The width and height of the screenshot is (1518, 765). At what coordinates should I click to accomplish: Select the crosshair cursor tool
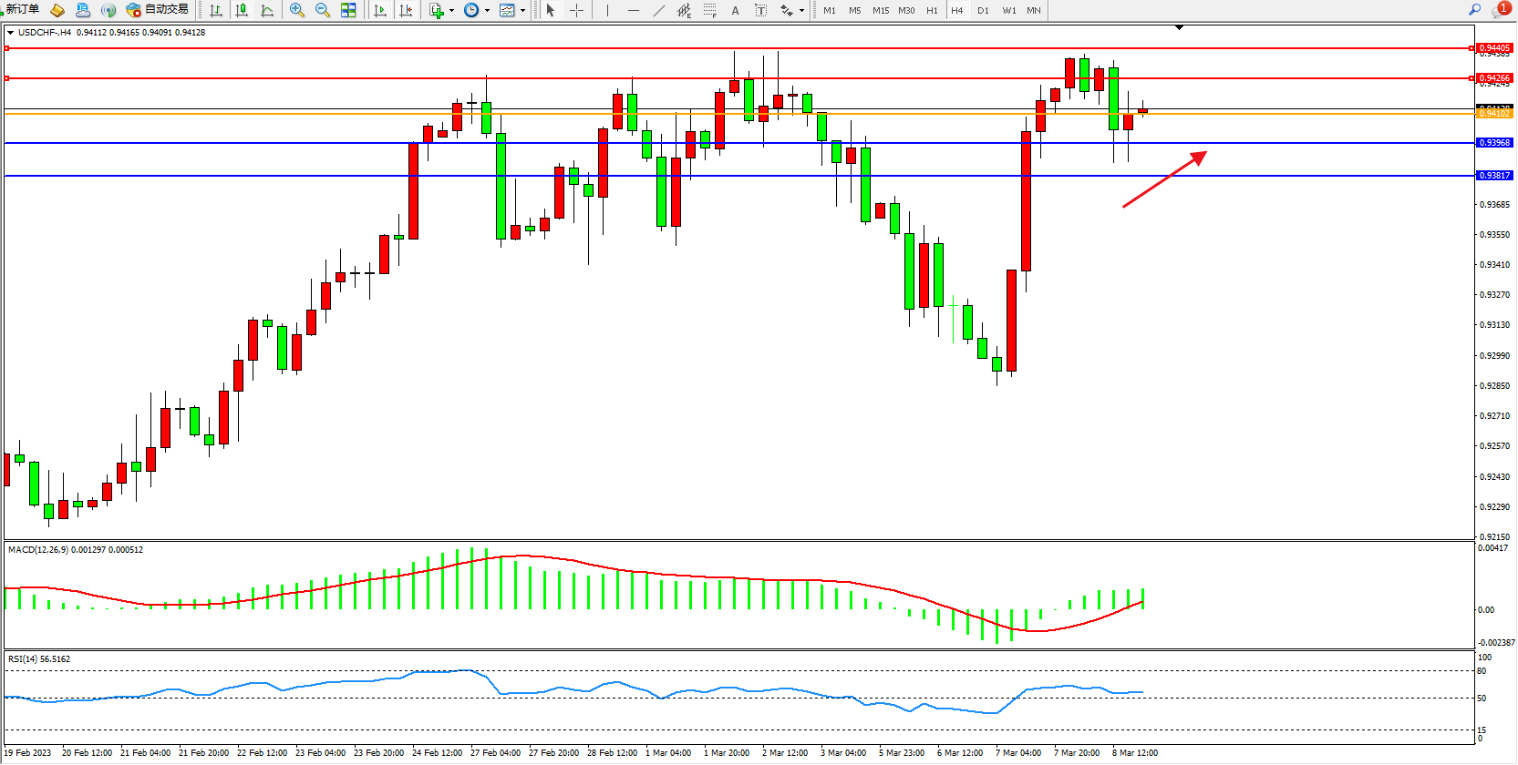click(576, 10)
